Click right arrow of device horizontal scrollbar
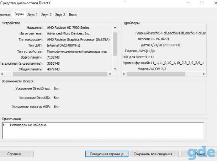Viewport: 217px width, 162px height. click(x=110, y=74)
